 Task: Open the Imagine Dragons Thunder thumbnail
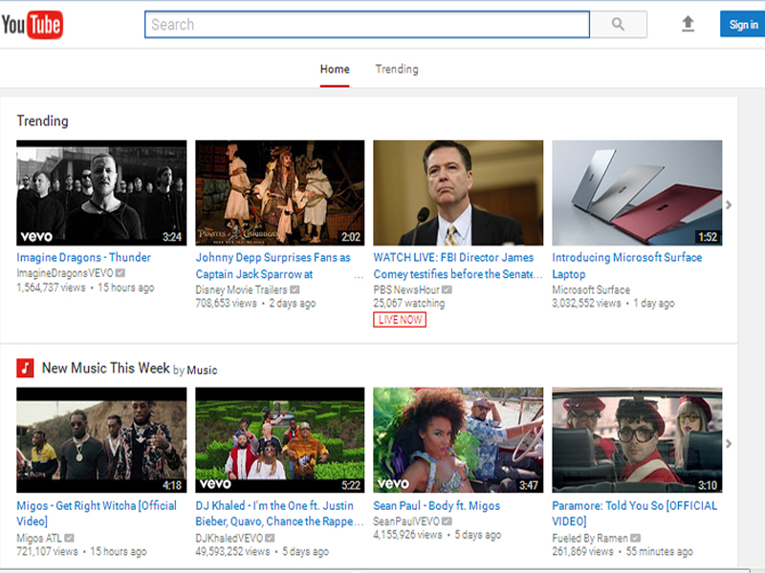point(101,193)
